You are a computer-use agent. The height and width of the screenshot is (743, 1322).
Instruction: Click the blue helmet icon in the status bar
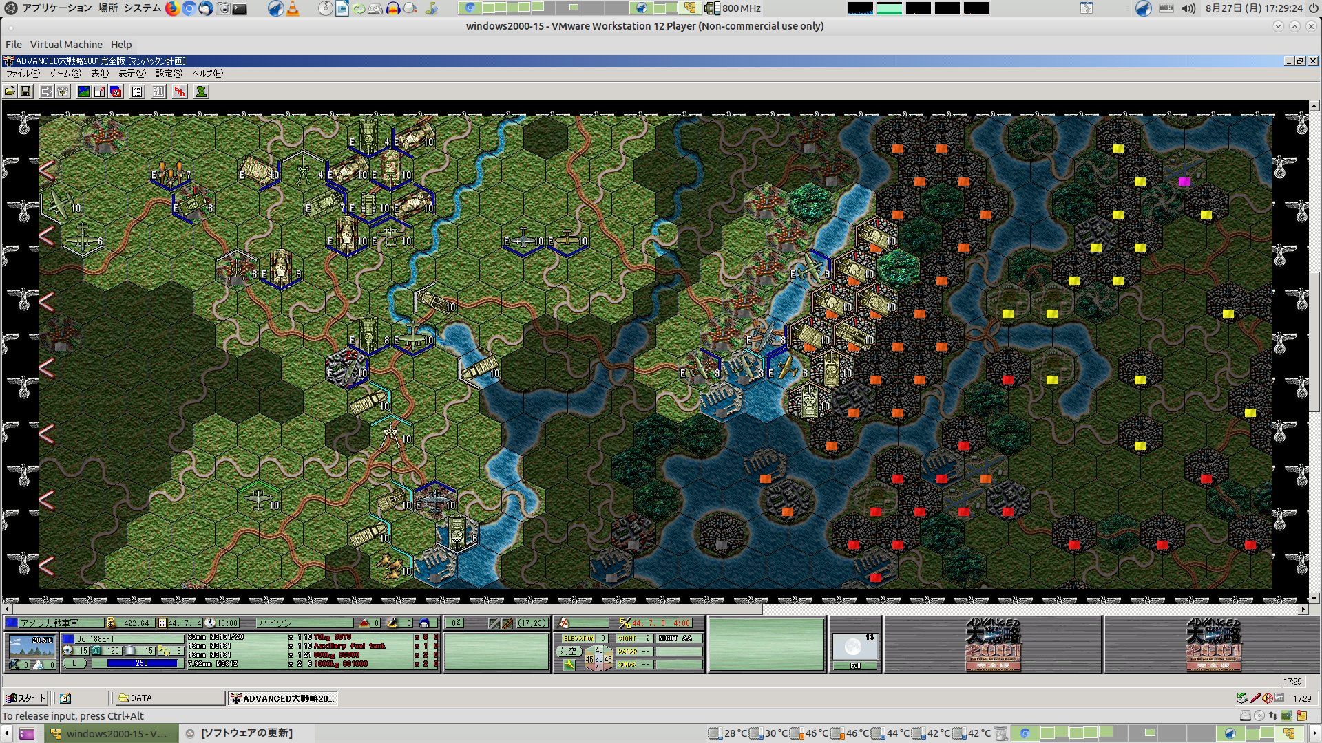(424, 623)
